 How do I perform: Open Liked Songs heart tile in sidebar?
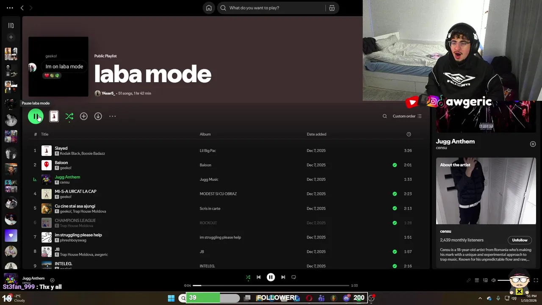point(11,235)
